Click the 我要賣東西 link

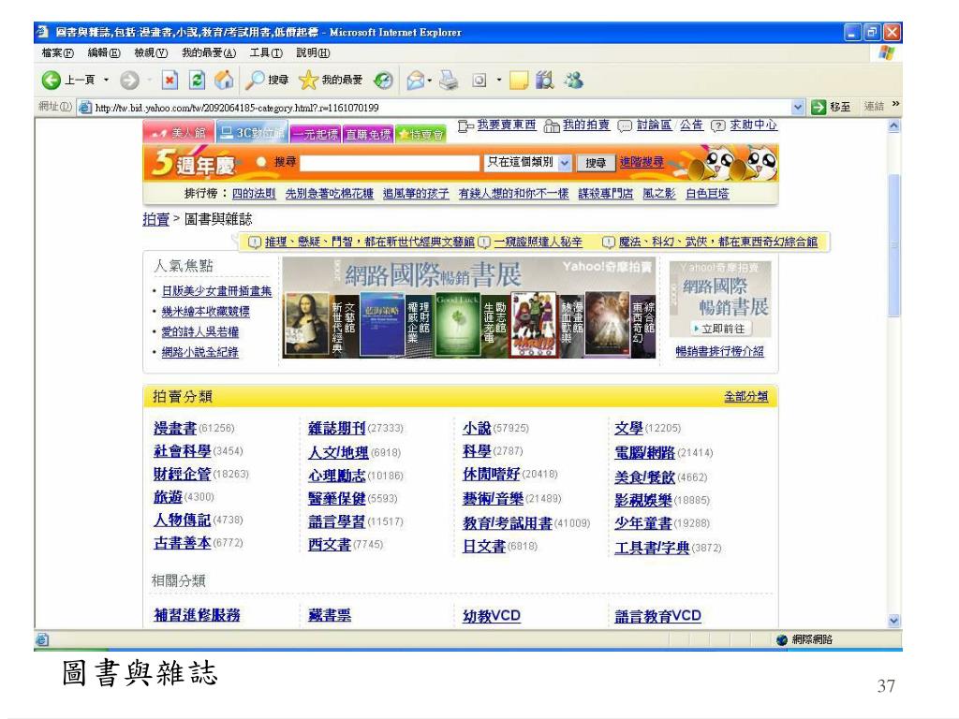click(507, 125)
